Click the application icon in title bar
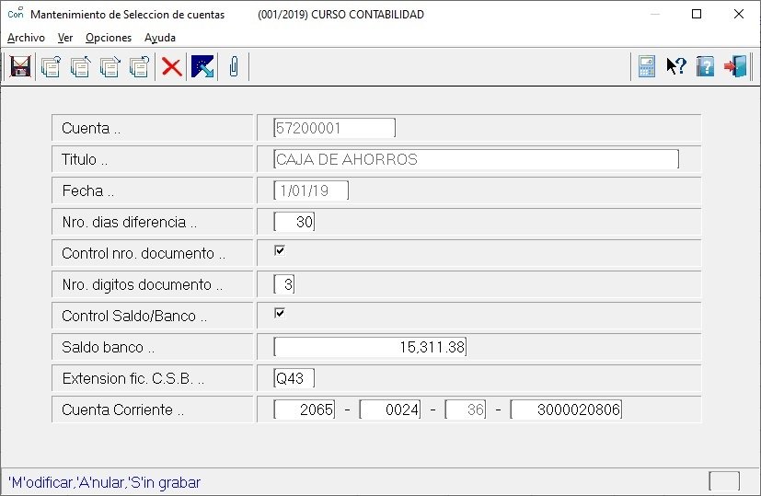Viewport: 761px width, 496px height. coord(15,13)
